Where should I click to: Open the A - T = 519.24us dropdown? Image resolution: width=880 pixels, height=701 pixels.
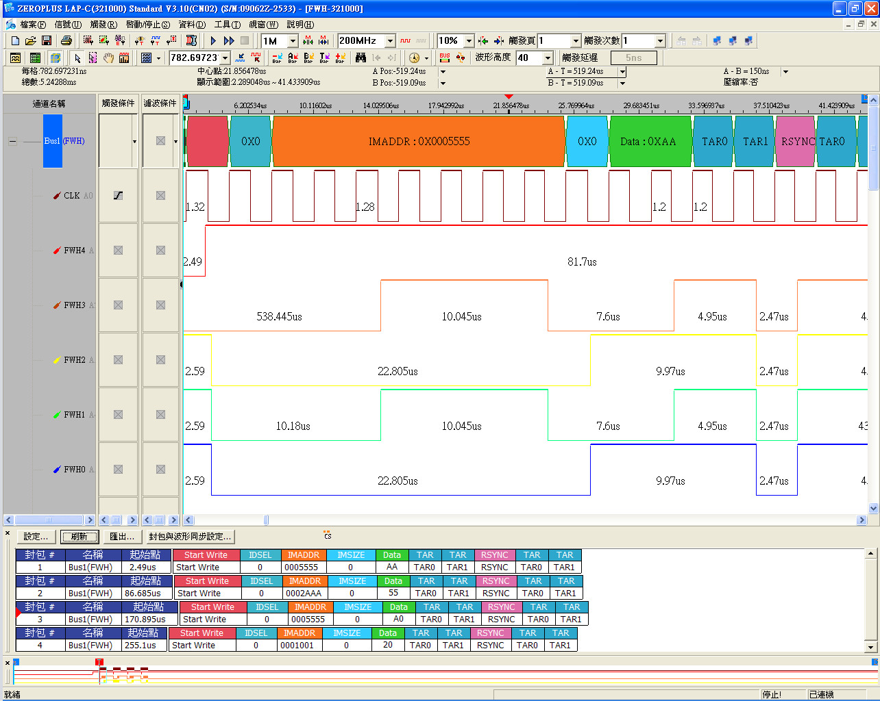622,71
